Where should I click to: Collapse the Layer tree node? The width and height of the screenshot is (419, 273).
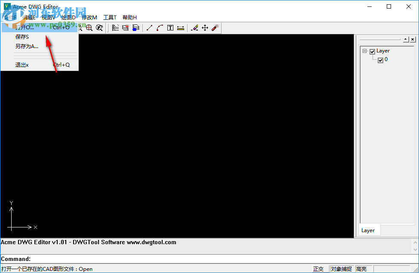(x=365, y=51)
